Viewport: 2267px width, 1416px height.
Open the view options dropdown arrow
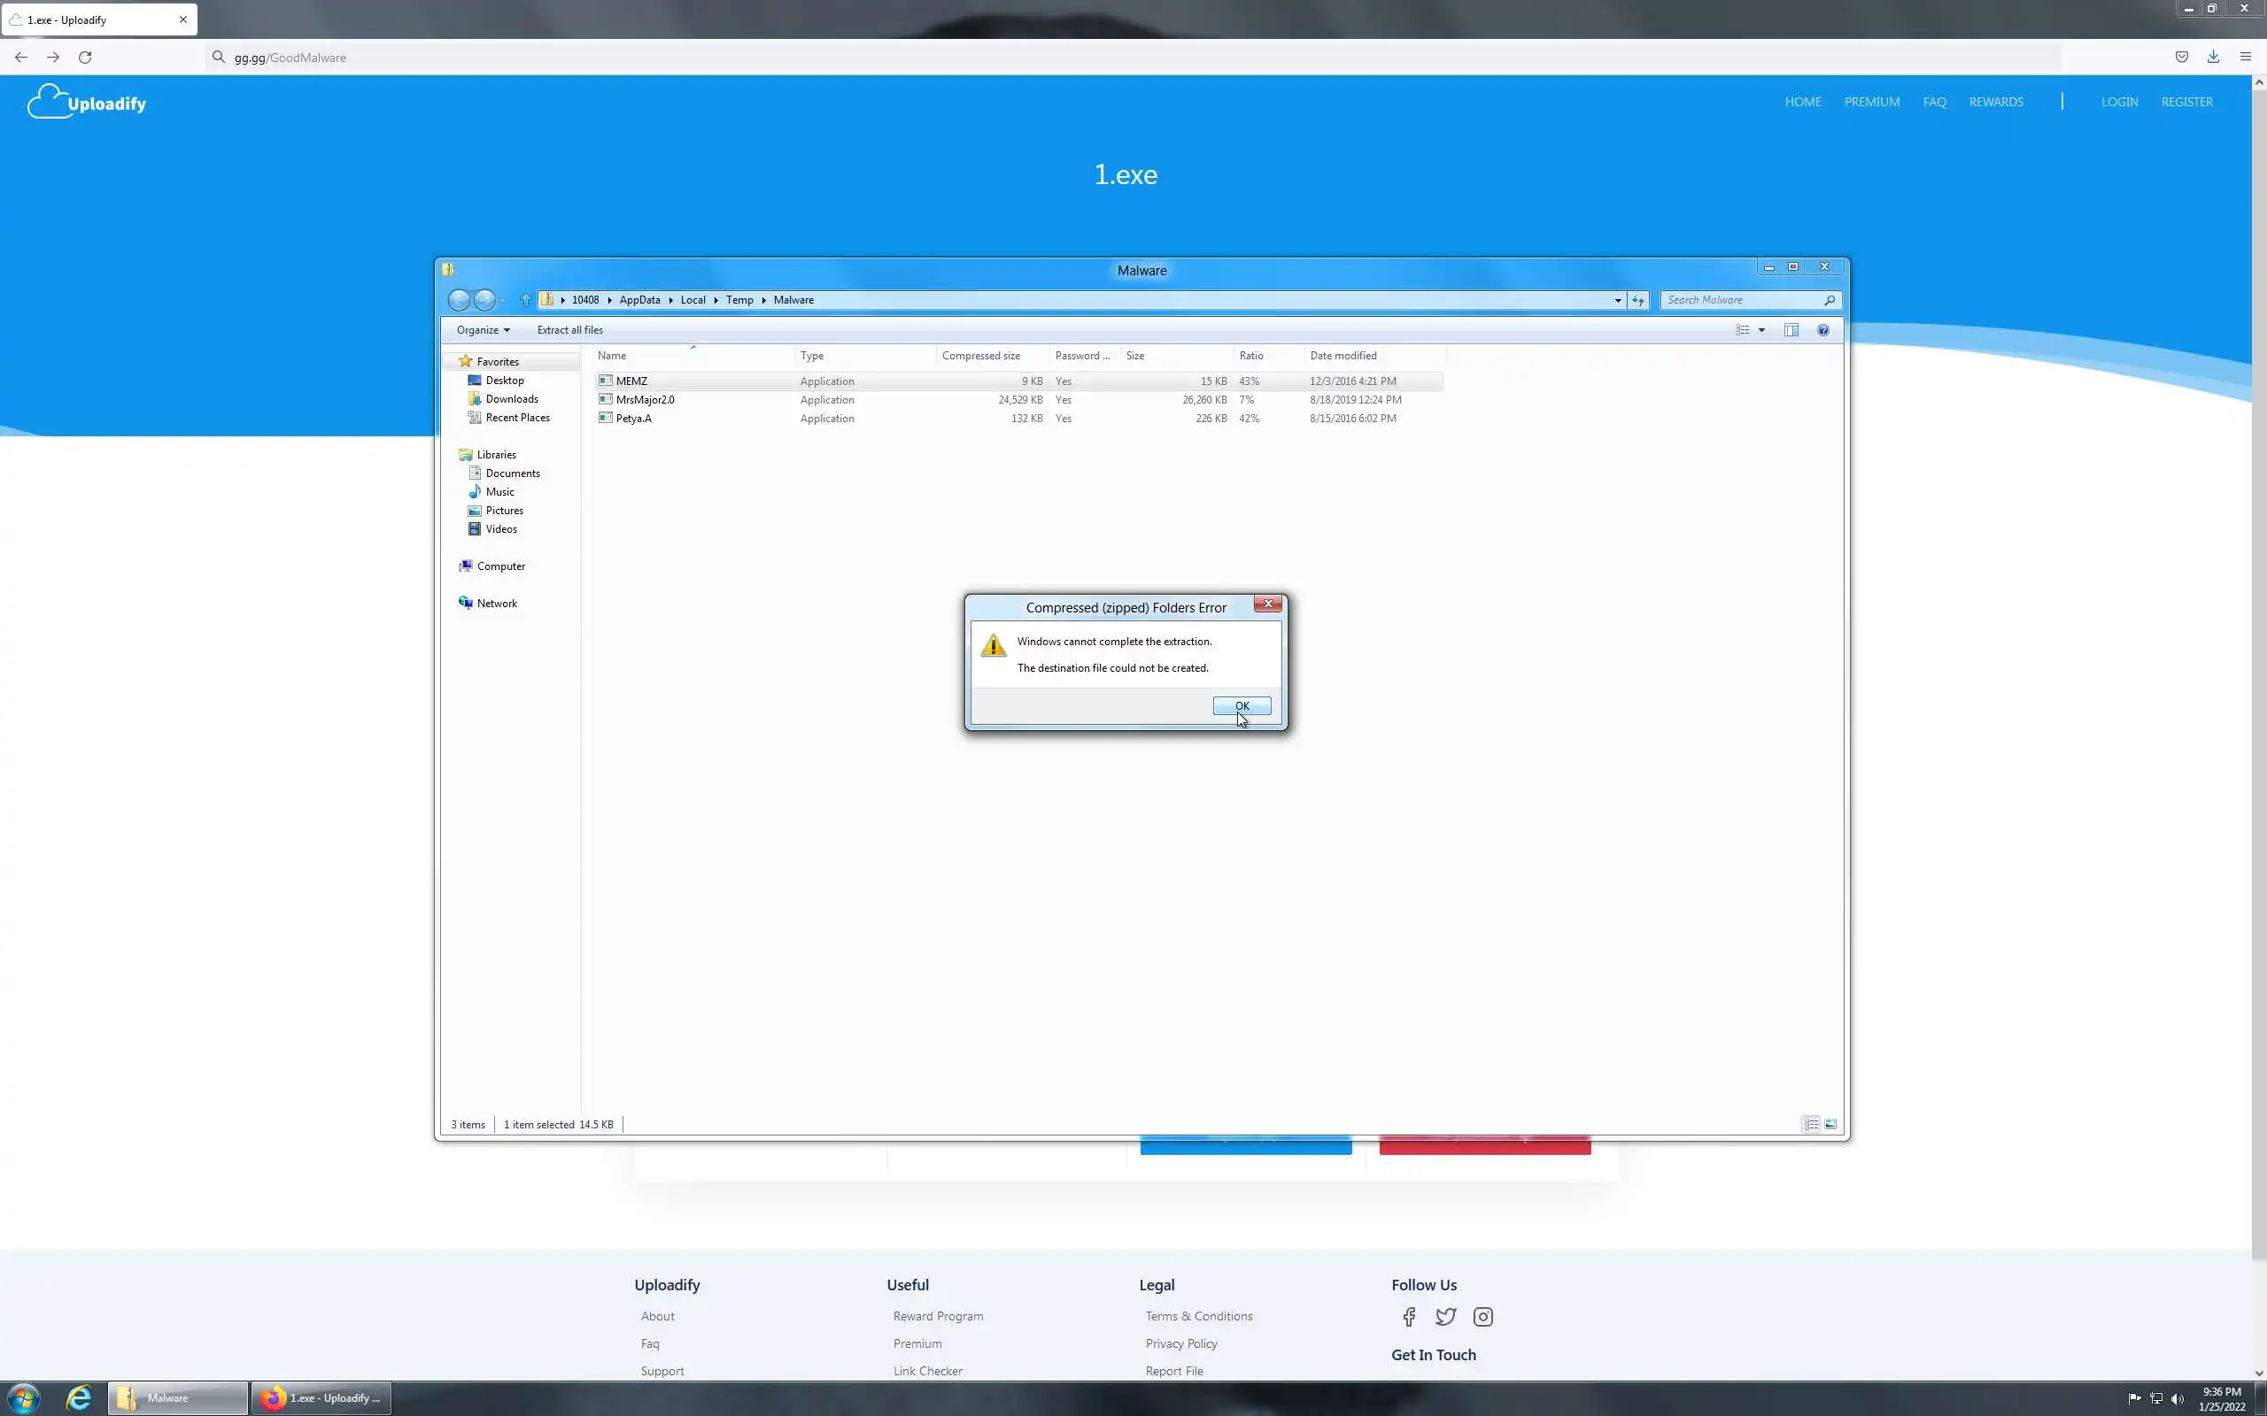coord(1761,329)
